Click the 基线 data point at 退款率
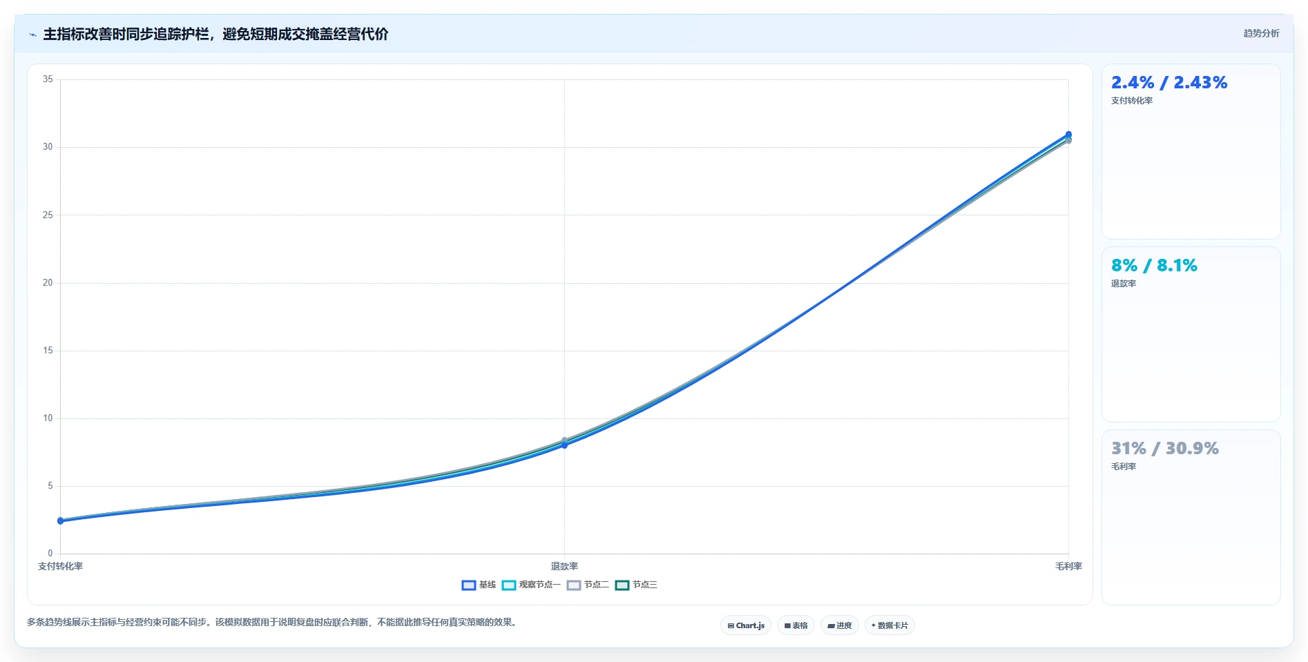 pyautogui.click(x=564, y=445)
